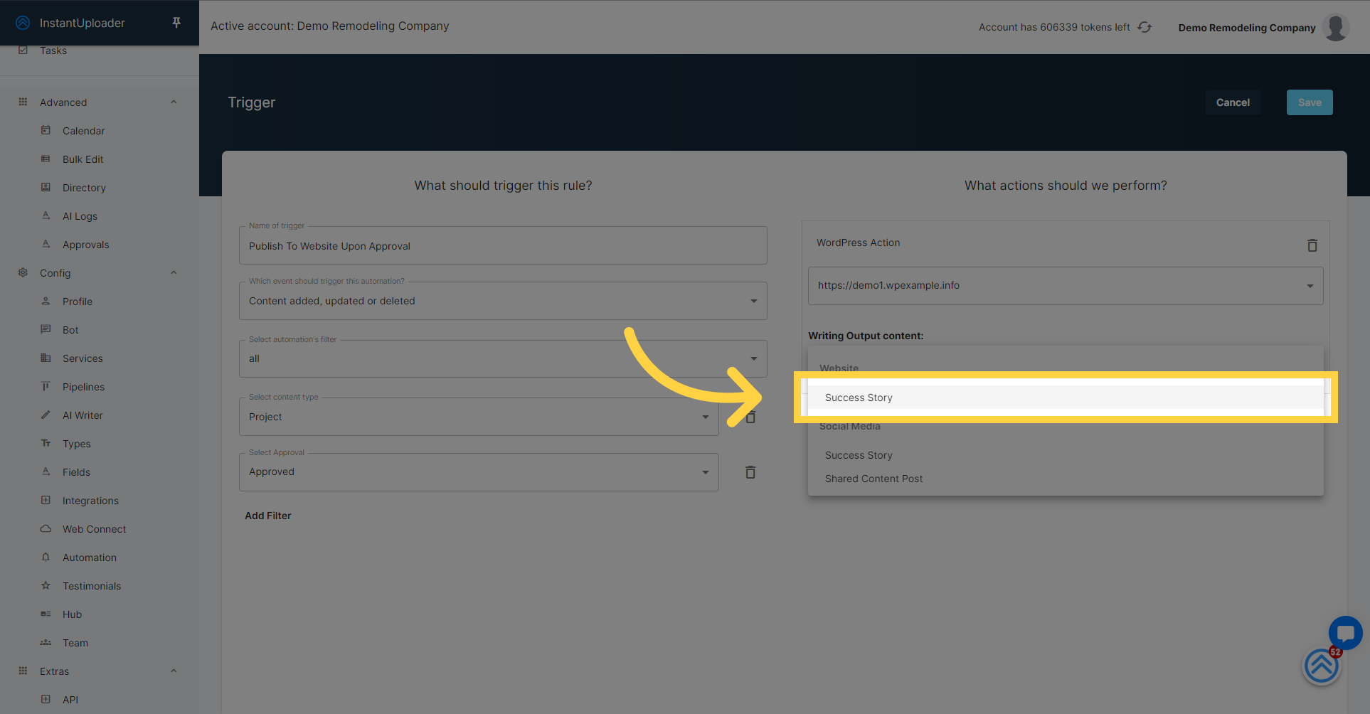Viewport: 1370px width, 714px height.
Task: Click the Automation bell icon
Action: (x=46, y=557)
